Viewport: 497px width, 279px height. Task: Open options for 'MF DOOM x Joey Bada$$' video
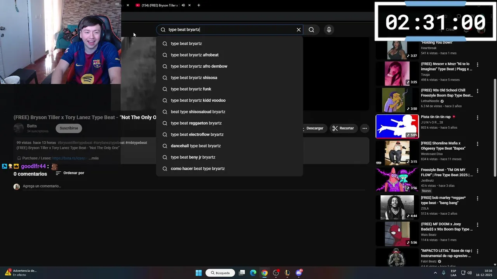click(x=478, y=225)
